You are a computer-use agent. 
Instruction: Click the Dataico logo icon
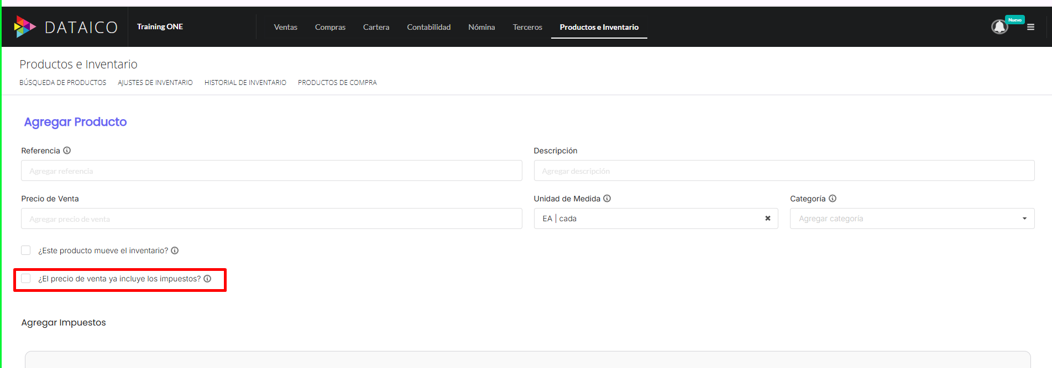coord(25,26)
